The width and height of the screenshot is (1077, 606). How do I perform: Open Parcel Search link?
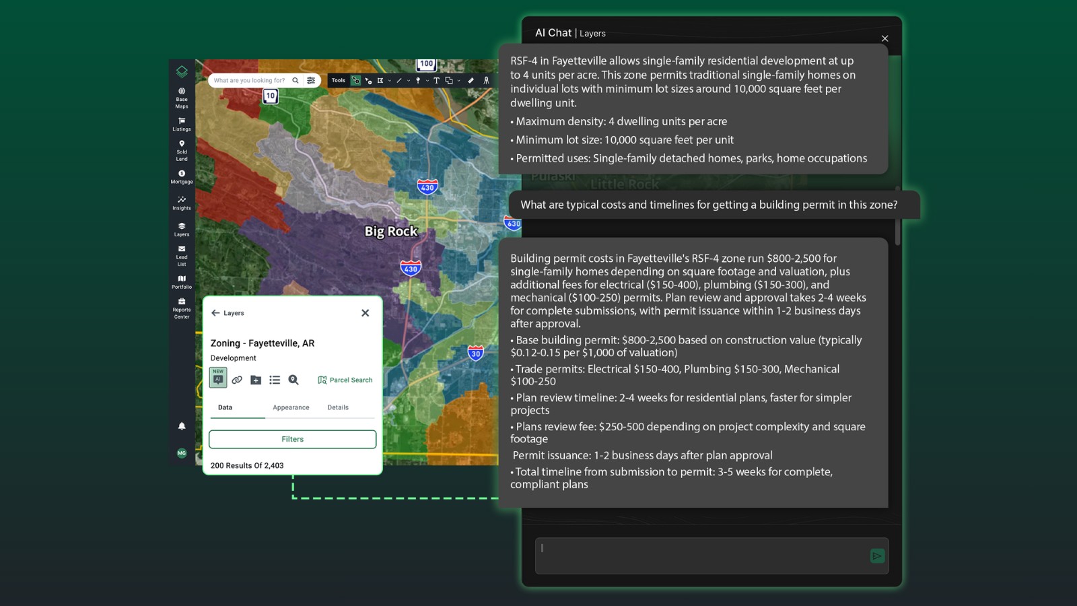click(x=345, y=380)
